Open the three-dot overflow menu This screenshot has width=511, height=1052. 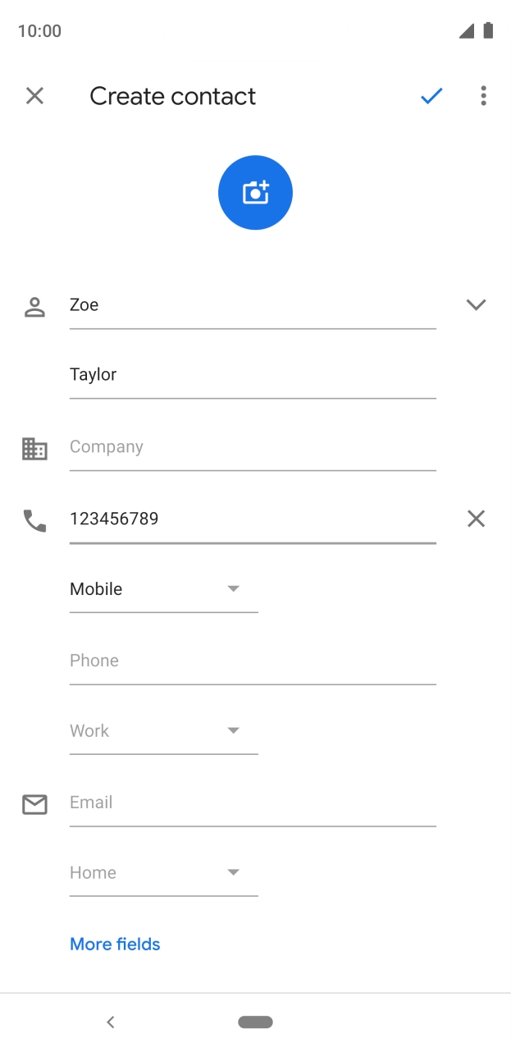[483, 96]
